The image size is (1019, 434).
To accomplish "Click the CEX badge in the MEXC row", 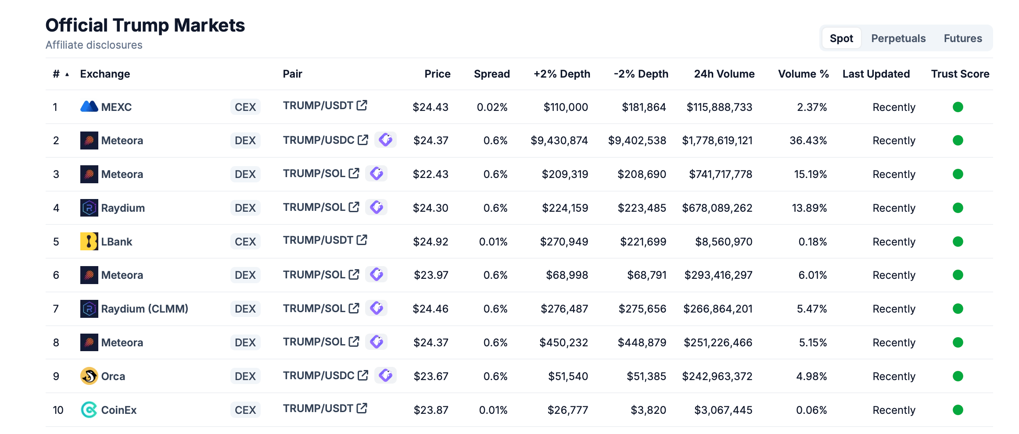I will [245, 107].
